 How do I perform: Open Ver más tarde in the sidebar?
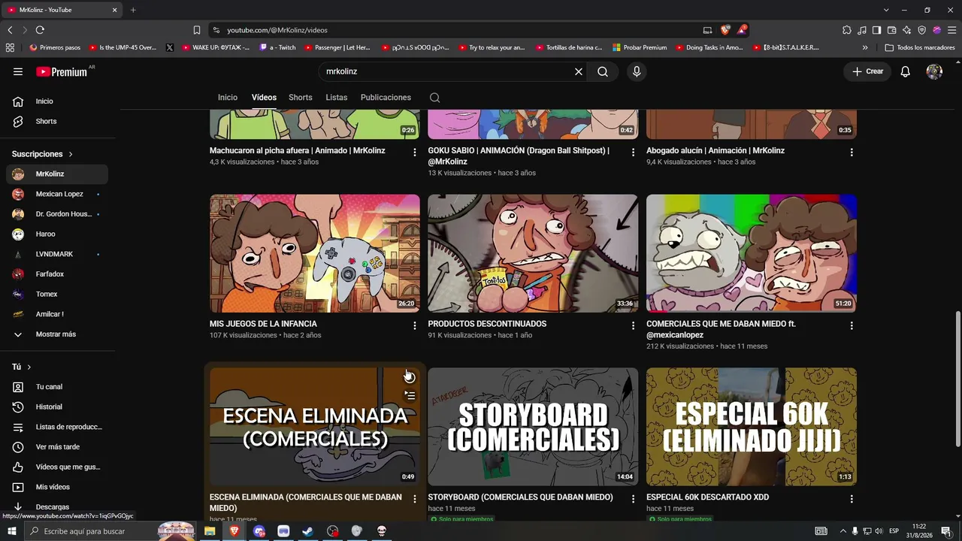[x=57, y=447]
